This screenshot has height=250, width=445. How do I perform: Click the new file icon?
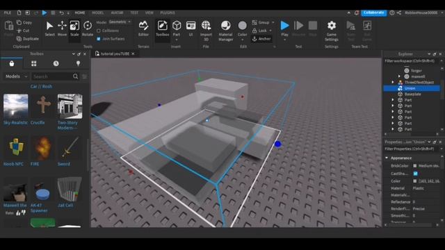19,12
